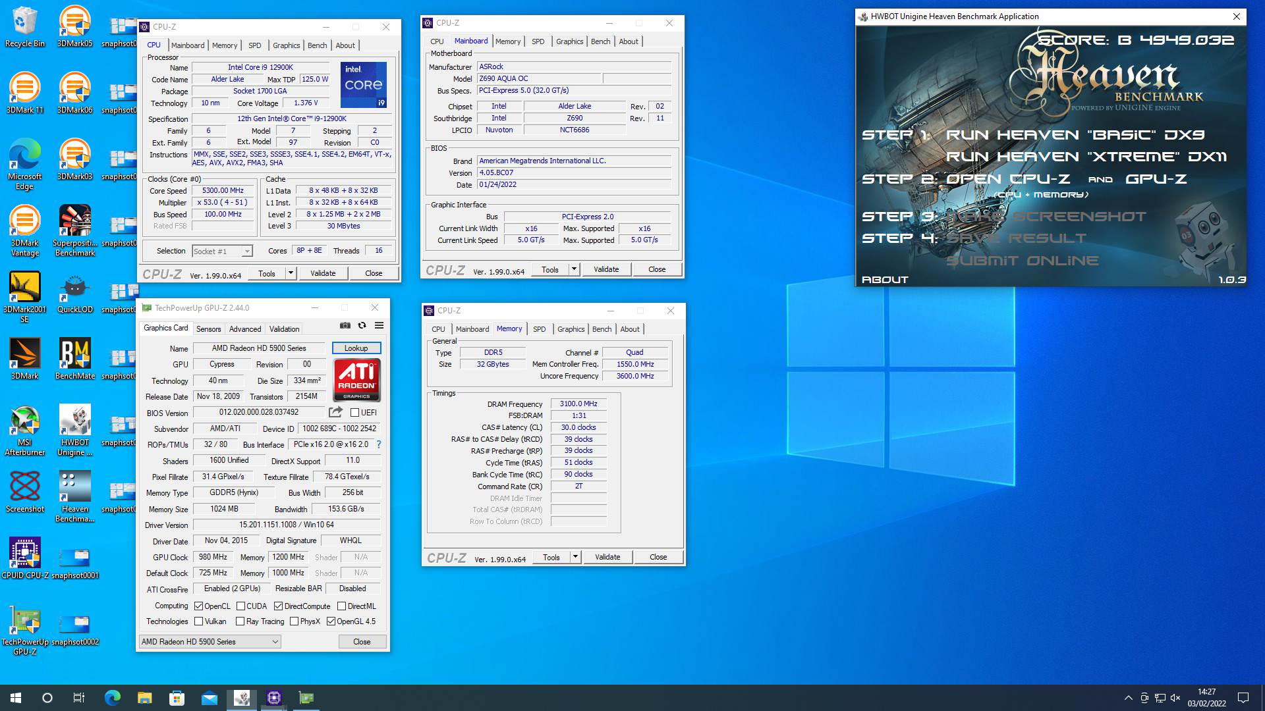Viewport: 1265px width, 711px height.
Task: Click Run Heaven Xtreme DX11 option
Action: (x=1086, y=157)
